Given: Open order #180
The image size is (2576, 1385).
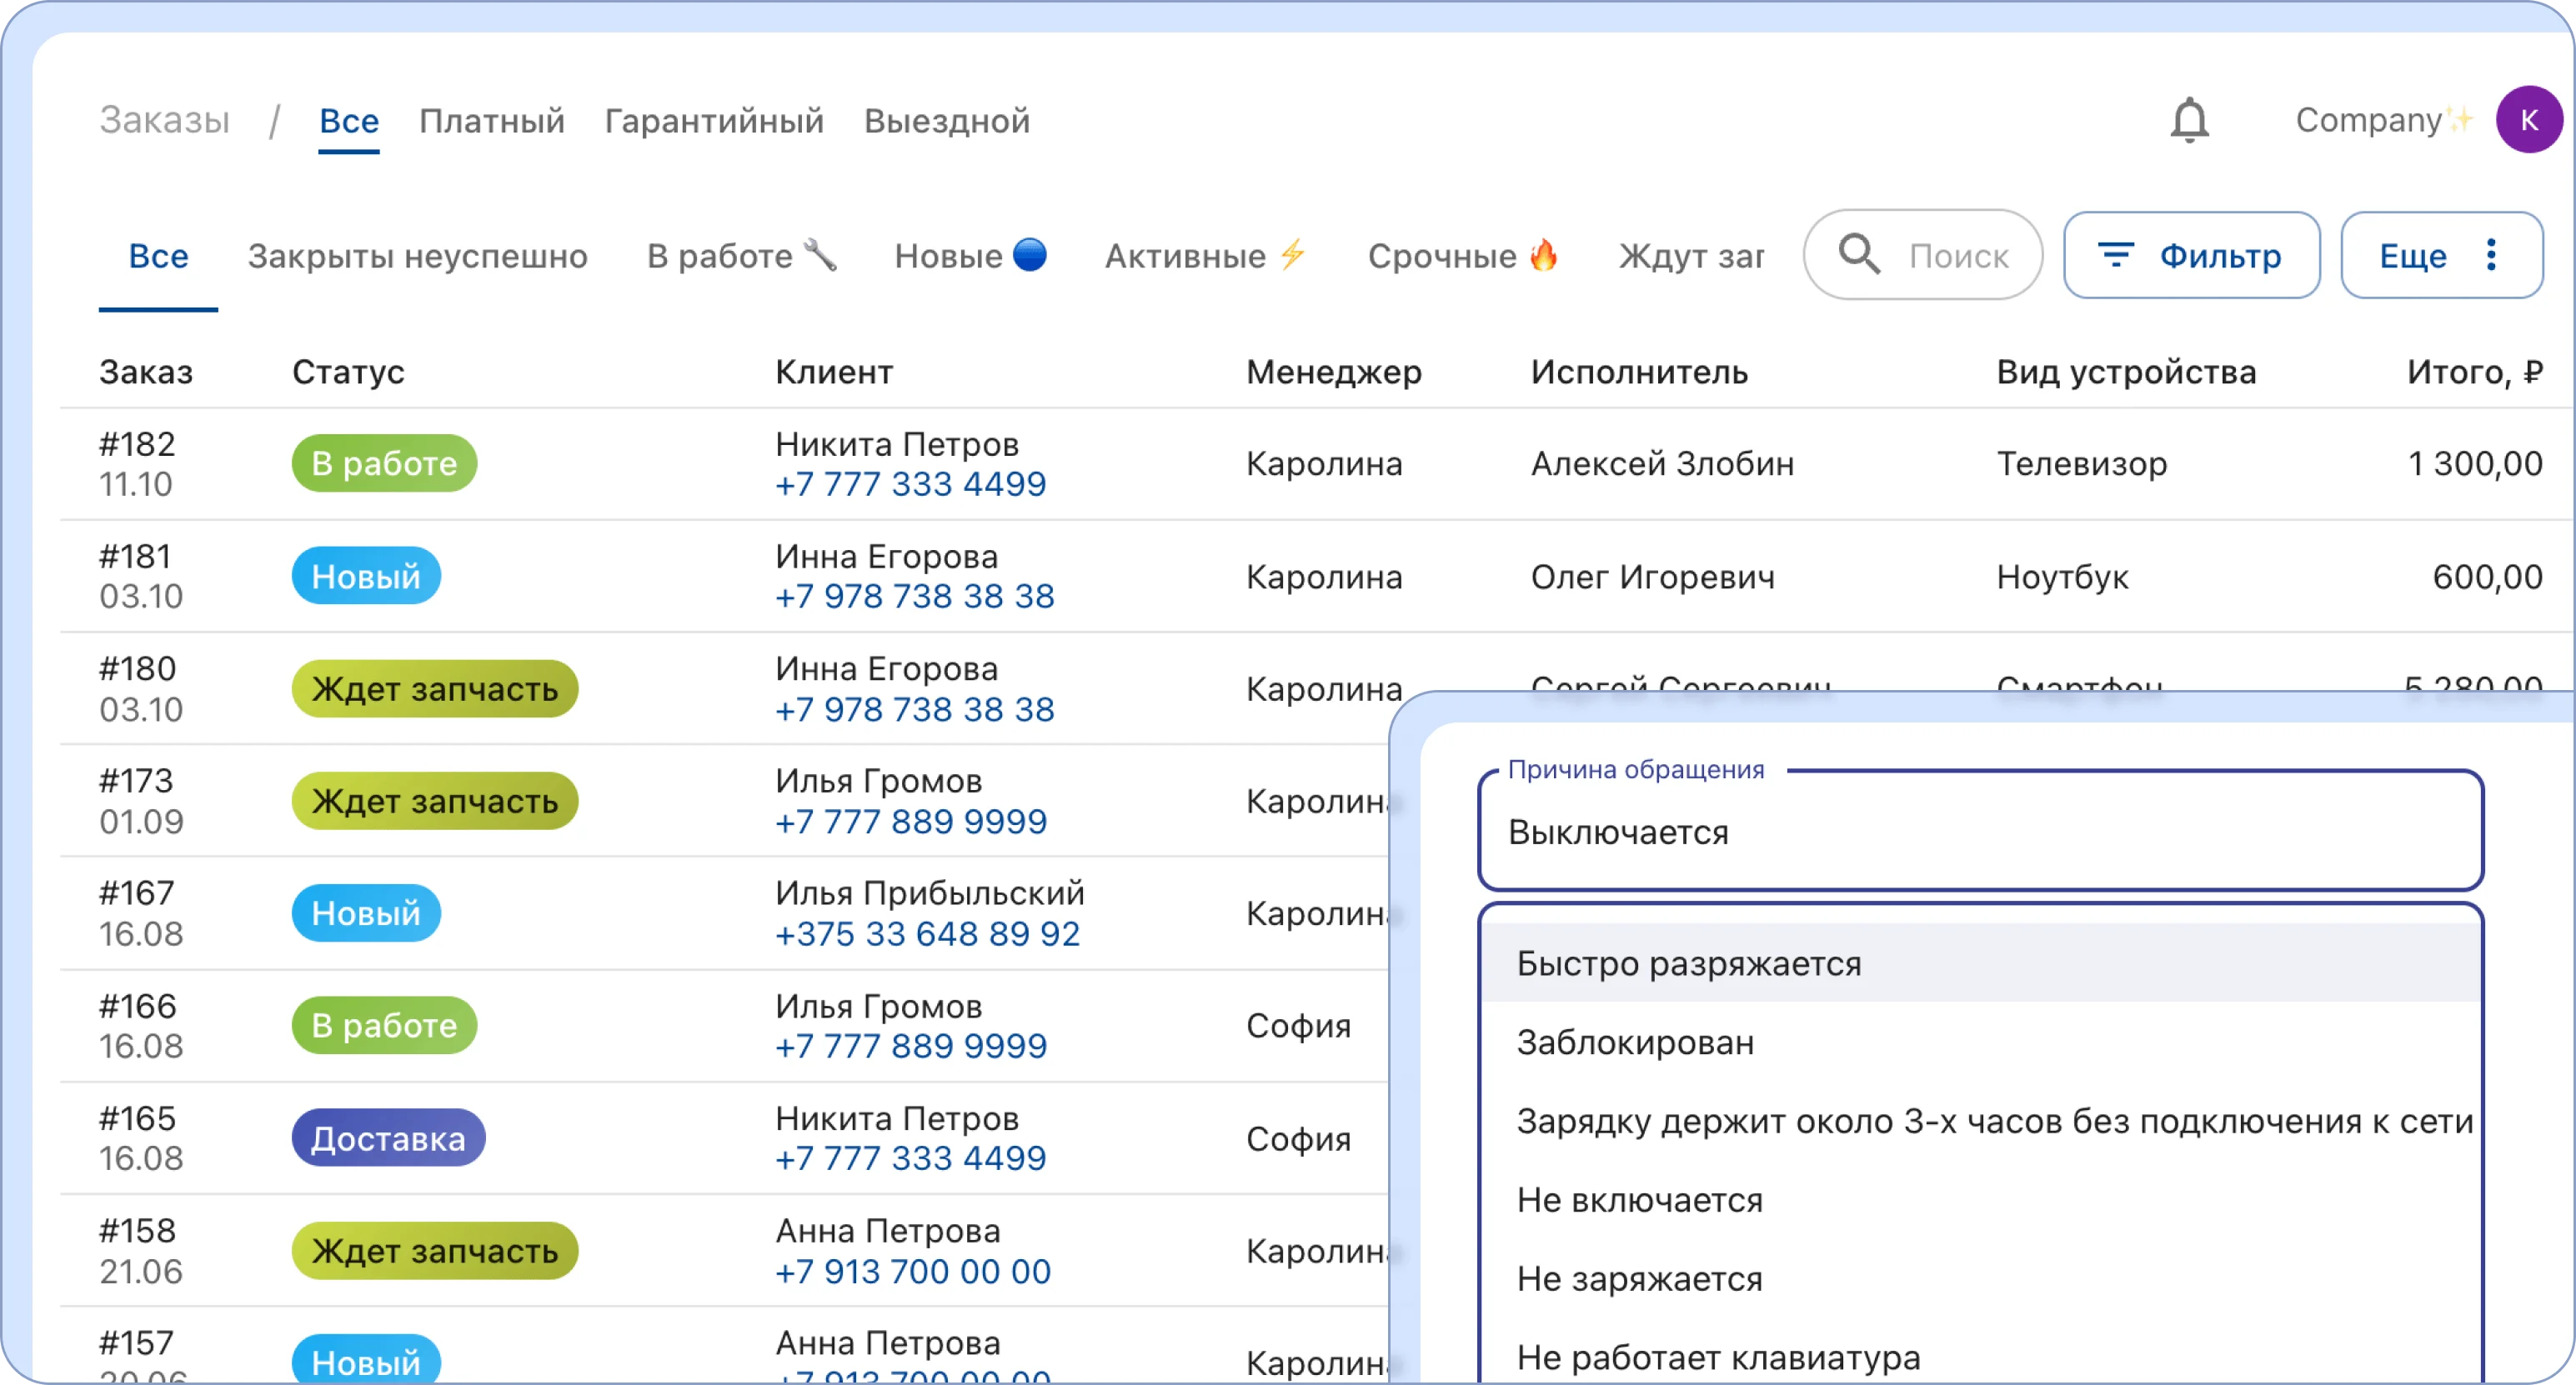Looking at the screenshot, I should (x=137, y=668).
